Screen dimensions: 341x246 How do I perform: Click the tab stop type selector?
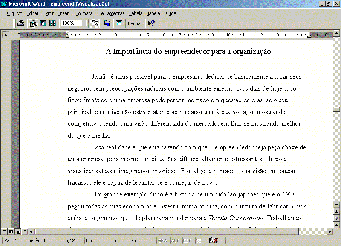coord(6,35)
